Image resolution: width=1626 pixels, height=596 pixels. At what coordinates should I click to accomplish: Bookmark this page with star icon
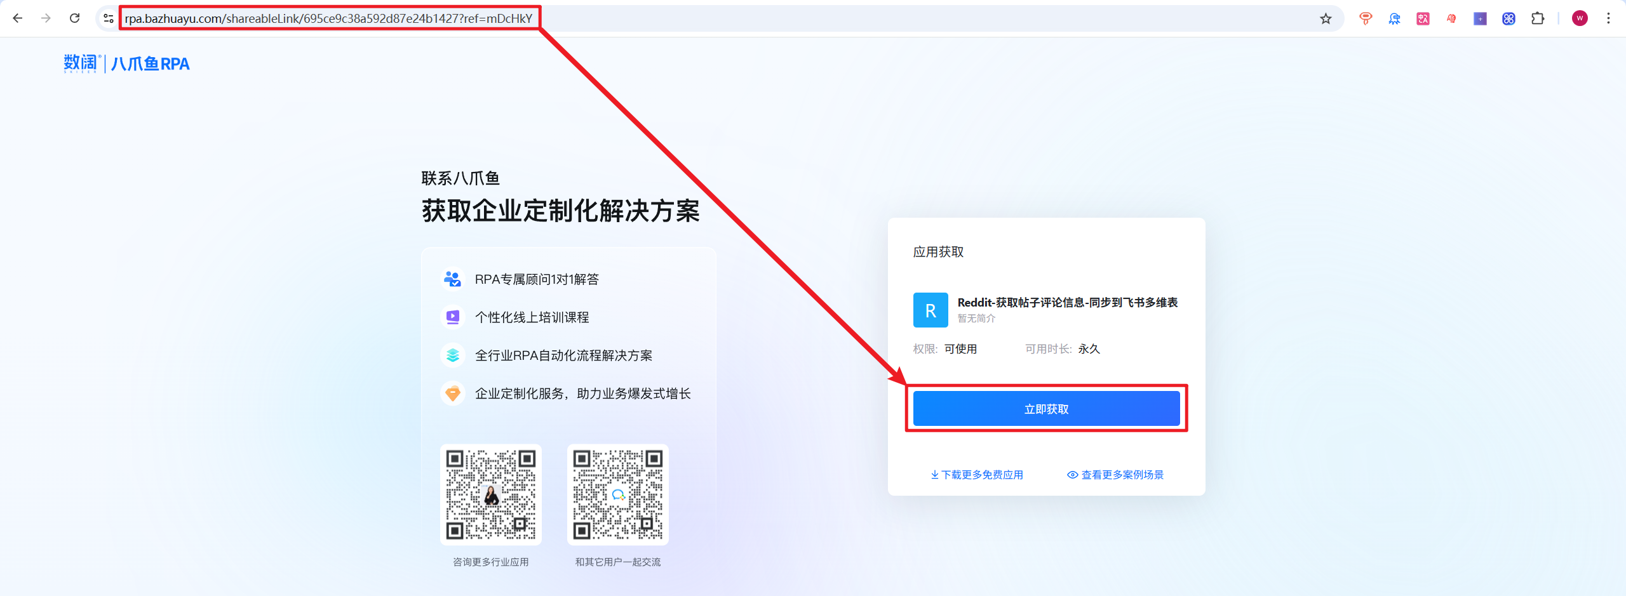pos(1326,18)
